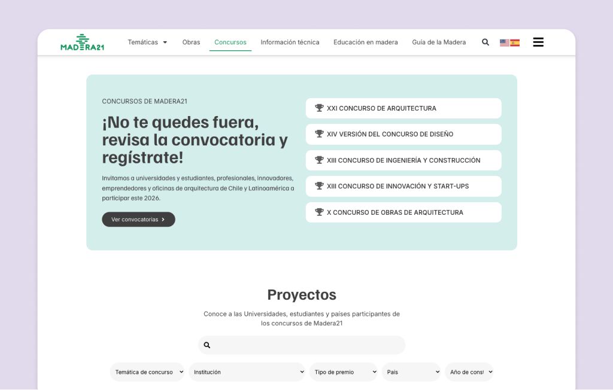Image resolution: width=613 pixels, height=390 pixels.
Task: Open XIII Concurso de Ingeniería y Construcción
Action: (x=403, y=160)
